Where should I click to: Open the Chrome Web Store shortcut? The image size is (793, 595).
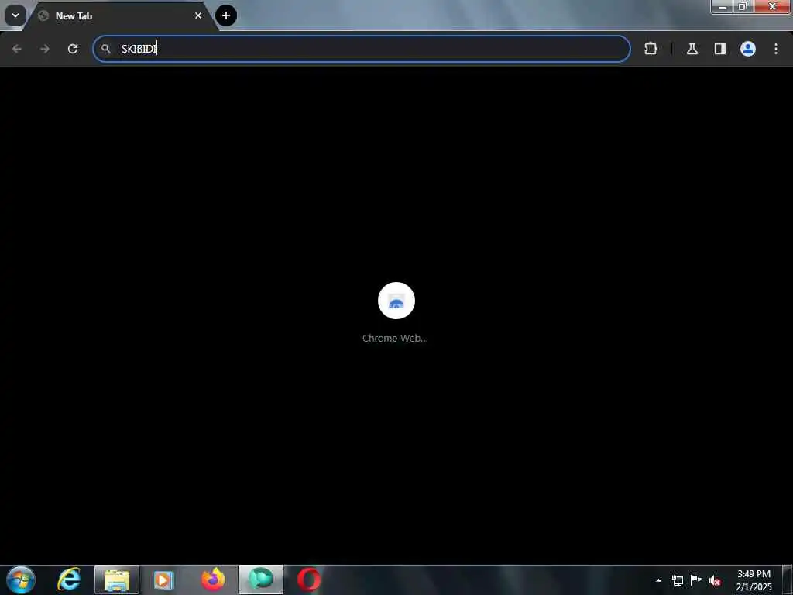(x=396, y=301)
